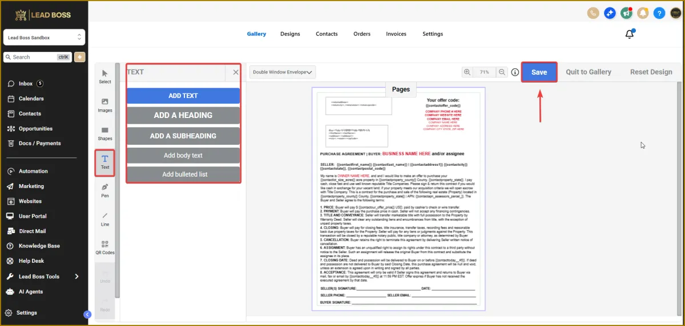Screen dimensions: 685x326
Task: Select the Line tool
Action: (x=105, y=219)
